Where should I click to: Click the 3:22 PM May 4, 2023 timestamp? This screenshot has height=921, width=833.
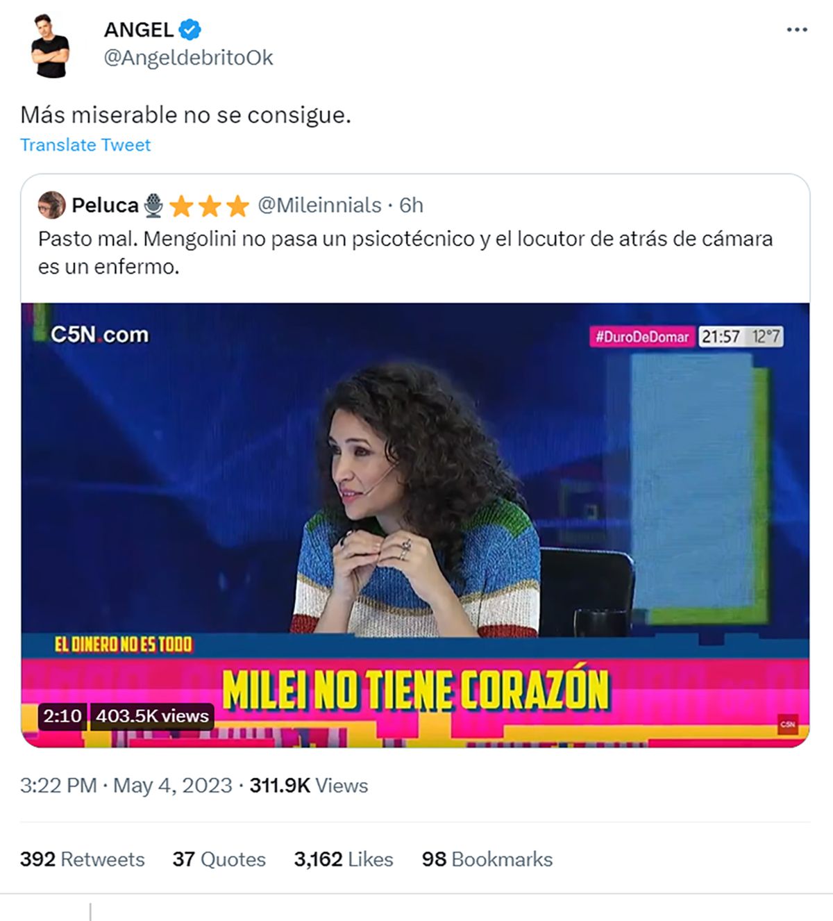click(x=126, y=786)
